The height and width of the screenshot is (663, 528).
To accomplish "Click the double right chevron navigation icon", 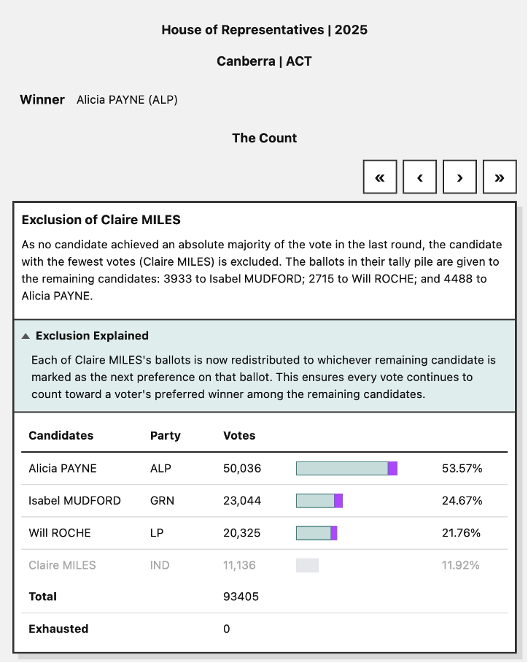I will pos(500,177).
